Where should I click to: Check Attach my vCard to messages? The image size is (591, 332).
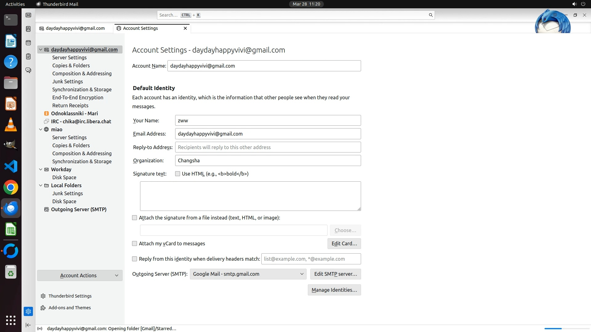coord(135,243)
